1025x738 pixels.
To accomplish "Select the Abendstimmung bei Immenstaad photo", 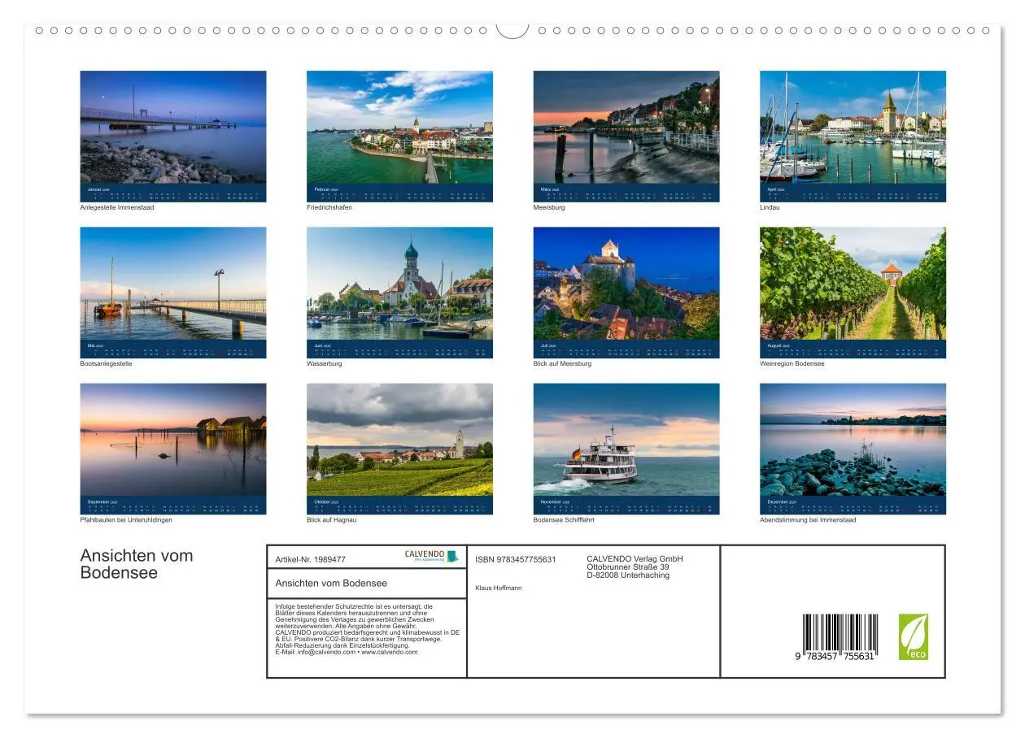I will [x=853, y=440].
